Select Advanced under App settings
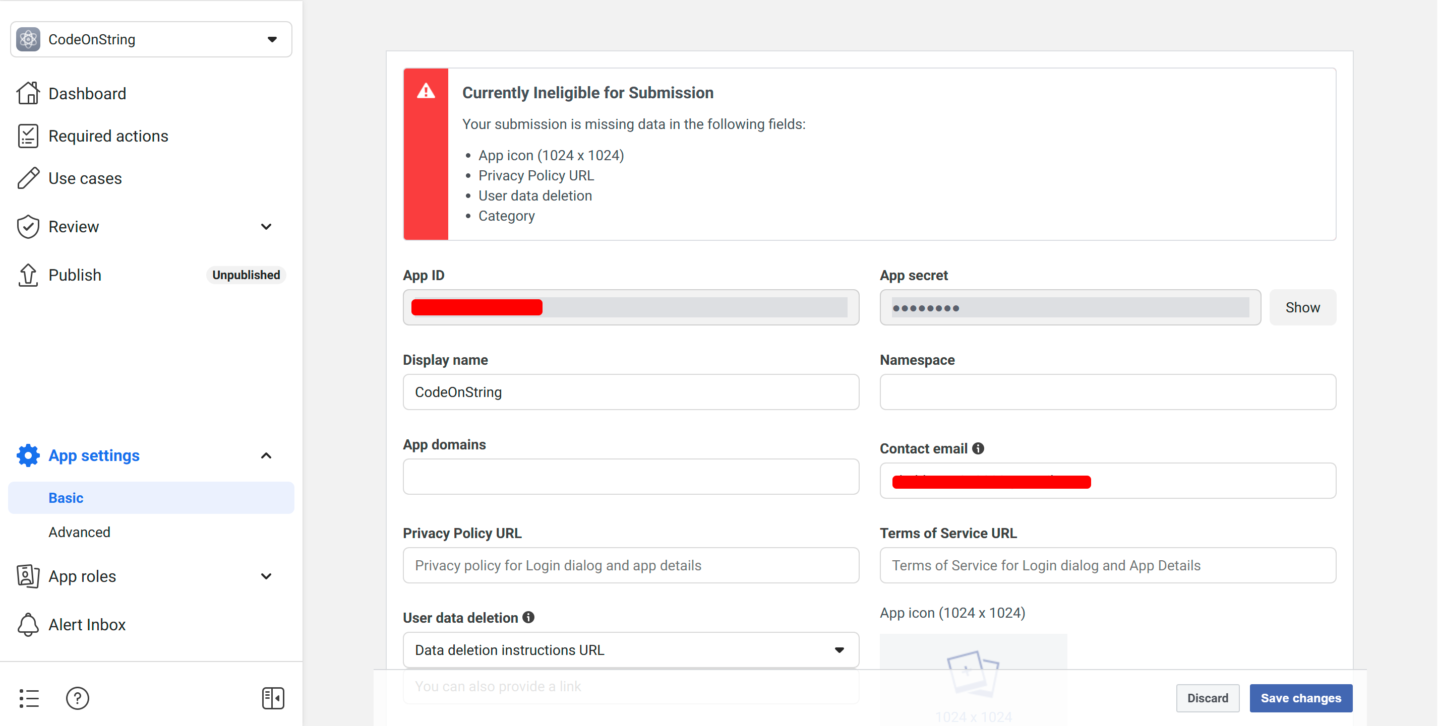1438x726 pixels. (79, 532)
